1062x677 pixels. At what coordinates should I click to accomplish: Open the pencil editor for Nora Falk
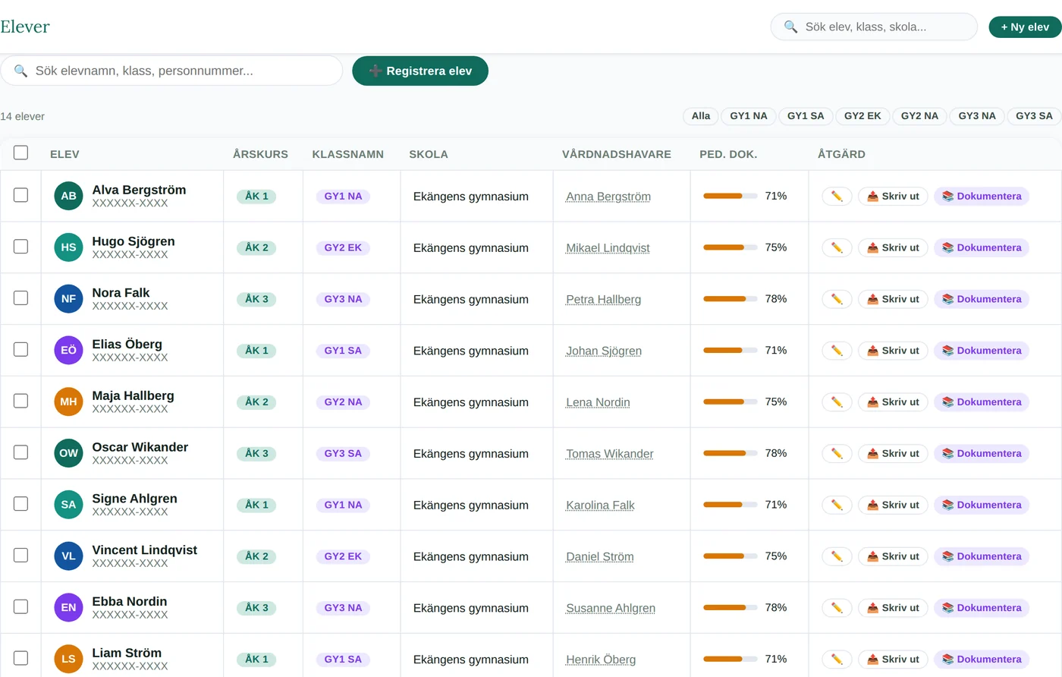point(837,299)
